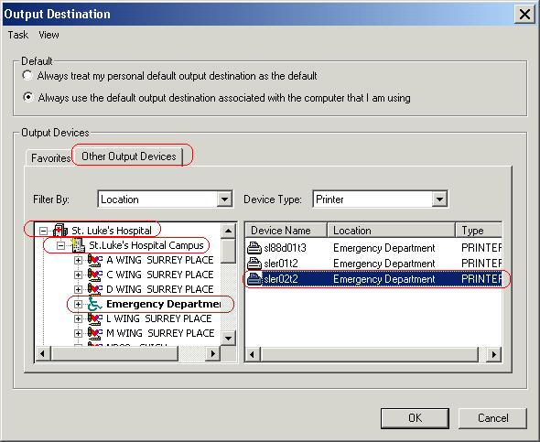Image resolution: width=540 pixels, height=442 pixels.
Task: Click the location tree scroll left arrow
Action: coord(43,353)
